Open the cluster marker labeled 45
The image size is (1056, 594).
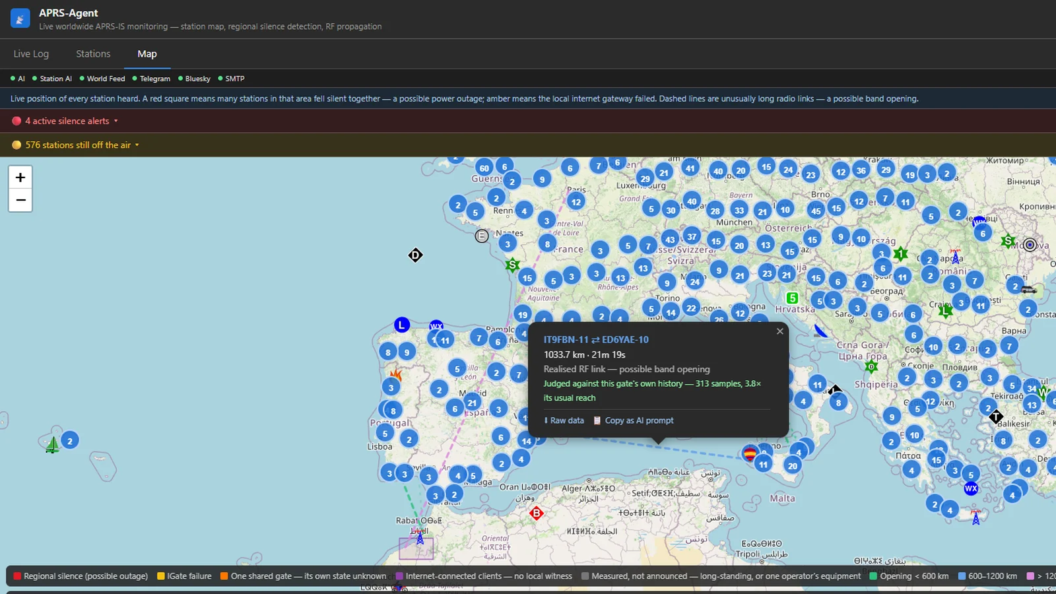click(816, 211)
